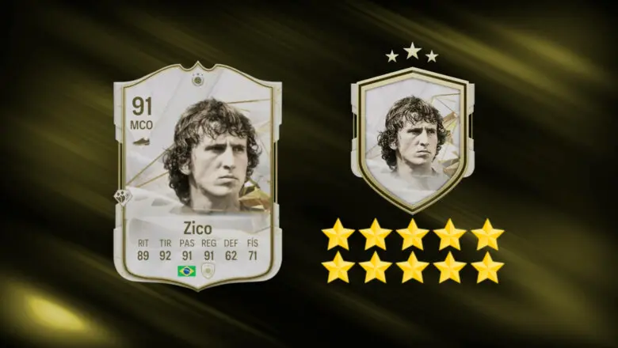Select the 91 overall rating on the card

(x=142, y=107)
